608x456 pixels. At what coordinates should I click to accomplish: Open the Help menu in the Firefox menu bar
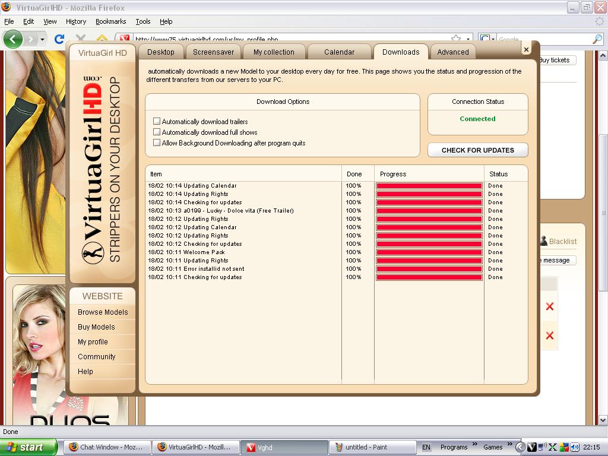[x=166, y=21]
